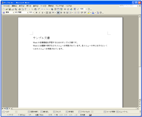142x117 pixels.
Task: Click the Microsoft Word Help icon
Action: coord(89,9)
